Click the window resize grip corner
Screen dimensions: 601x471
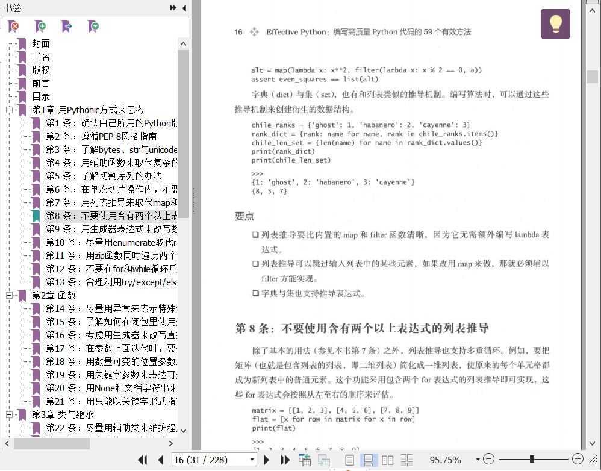pos(594,459)
